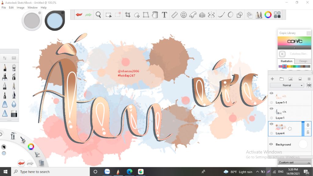Enable Predictive Stroke tool

coord(230,15)
